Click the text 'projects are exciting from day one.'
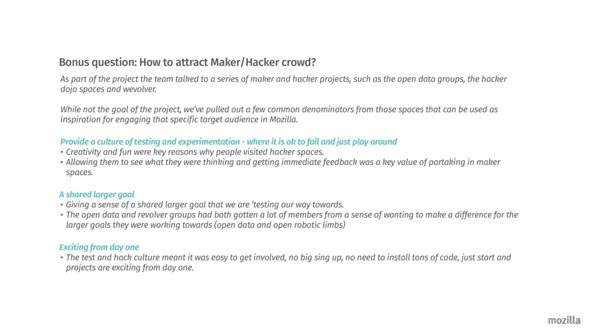 [130, 268]
